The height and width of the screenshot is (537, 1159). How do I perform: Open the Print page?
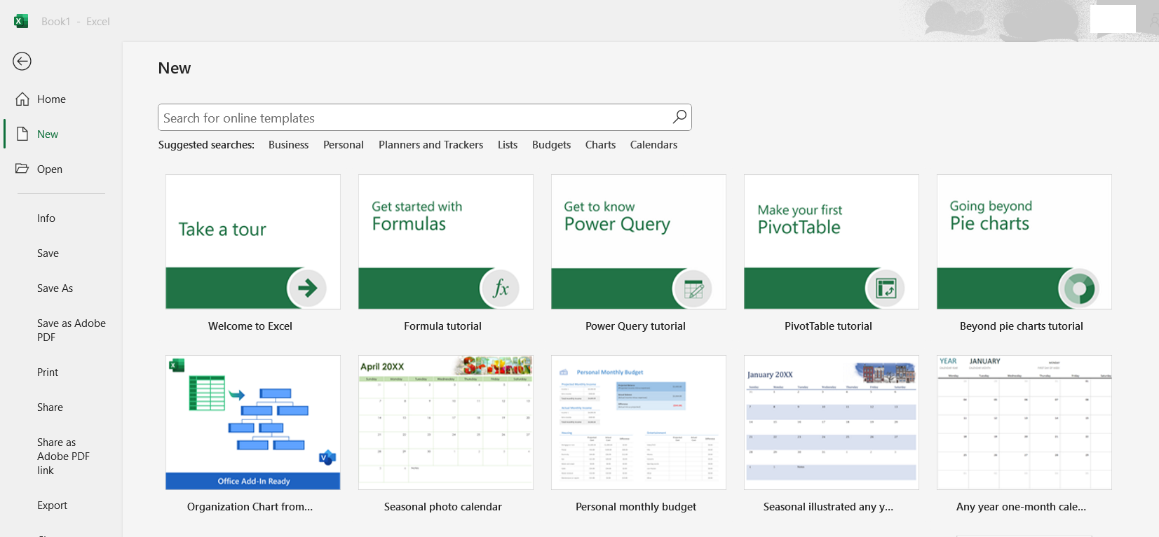tap(48, 372)
